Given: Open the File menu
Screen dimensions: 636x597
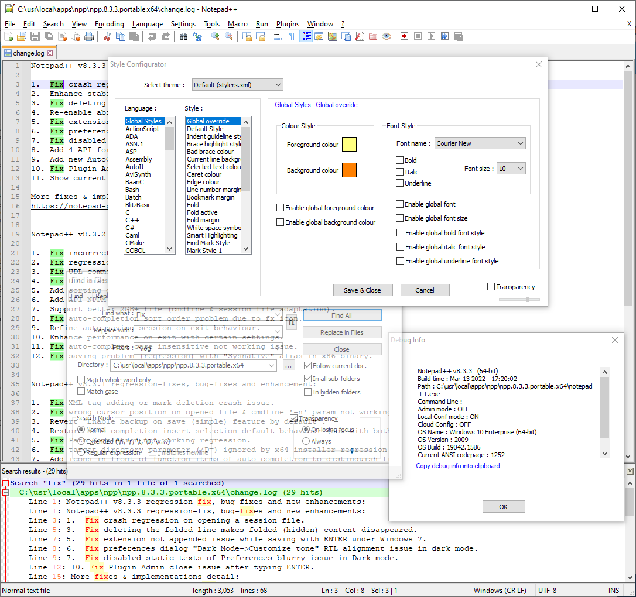Looking at the screenshot, I should pos(10,24).
